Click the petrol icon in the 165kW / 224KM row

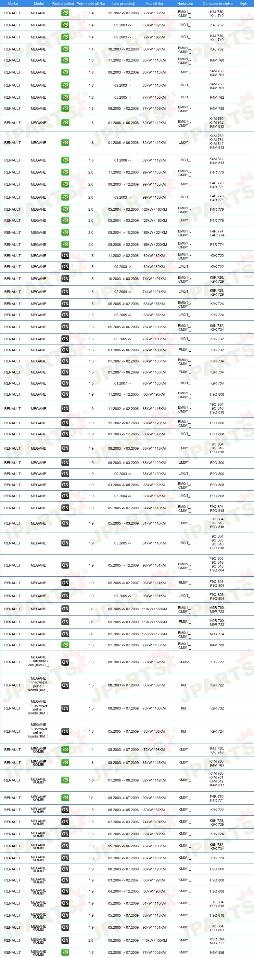tap(65, 232)
